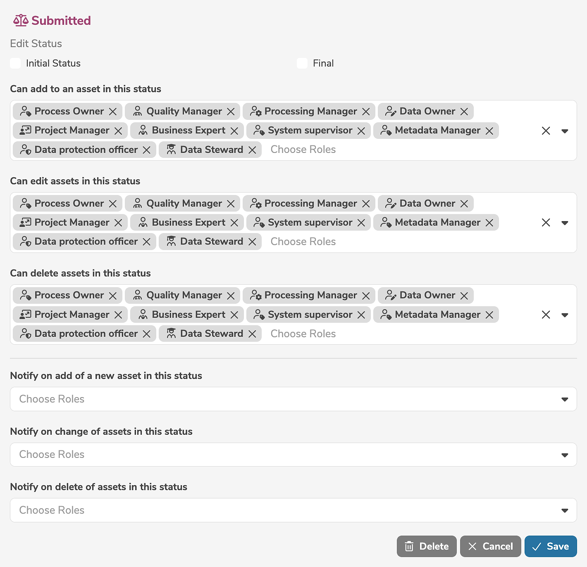Clear all roles in 'Can delete' field
The image size is (587, 567).
[x=546, y=315]
